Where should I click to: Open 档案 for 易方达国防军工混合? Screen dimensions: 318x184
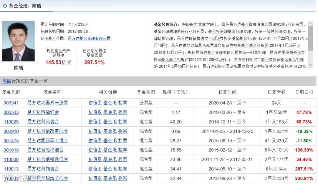[123, 140]
